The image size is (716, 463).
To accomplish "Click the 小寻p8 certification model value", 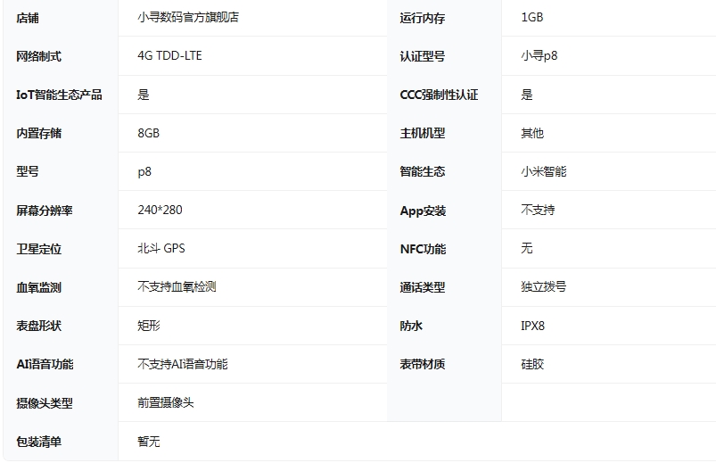I will tap(539, 55).
